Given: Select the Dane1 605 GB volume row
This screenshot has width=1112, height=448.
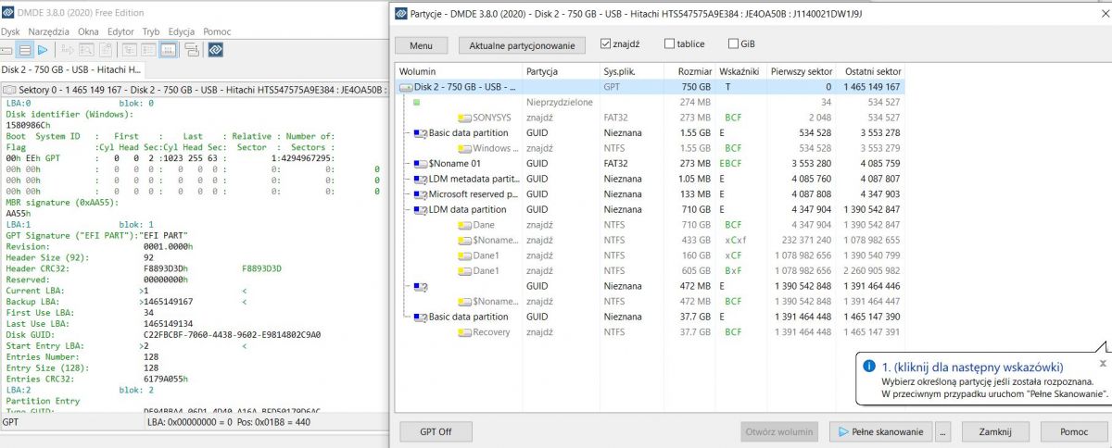Looking at the screenshot, I should click(x=649, y=270).
